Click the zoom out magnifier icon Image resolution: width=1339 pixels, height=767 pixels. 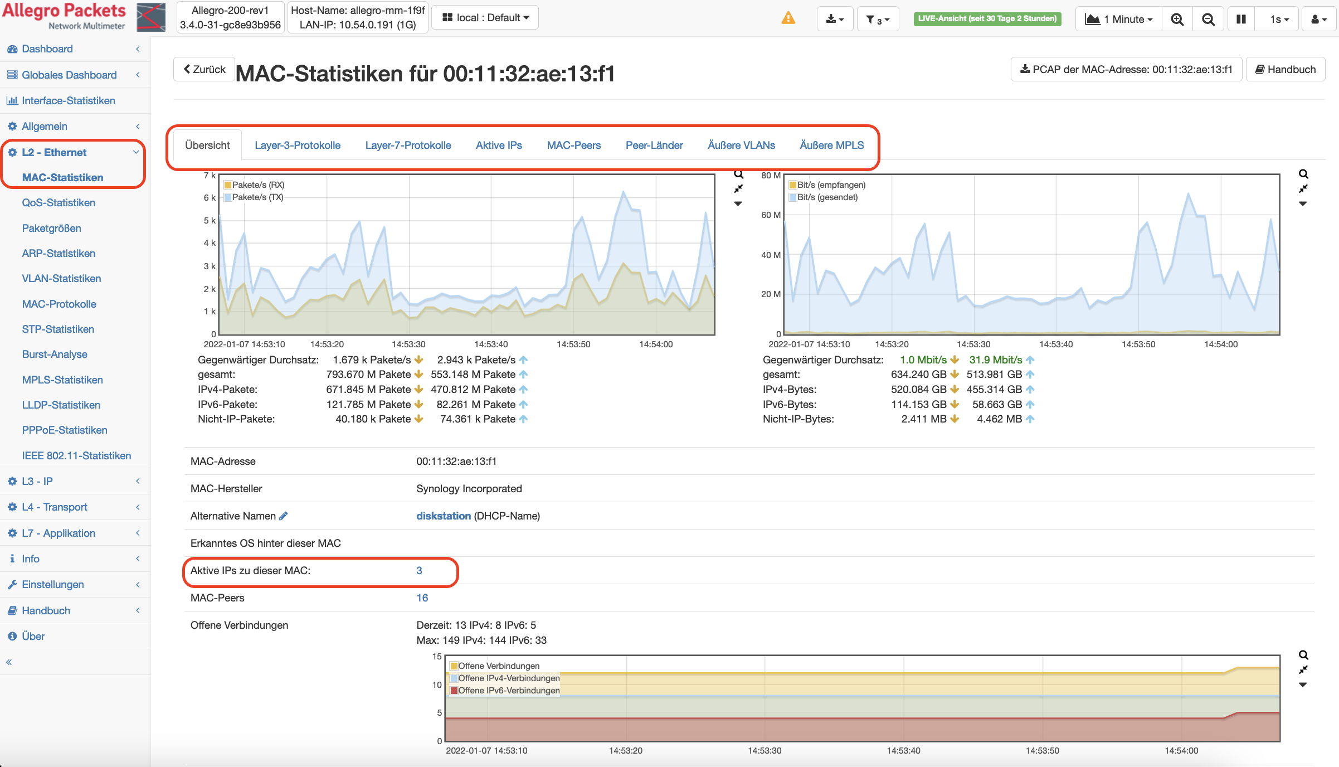[1208, 19]
